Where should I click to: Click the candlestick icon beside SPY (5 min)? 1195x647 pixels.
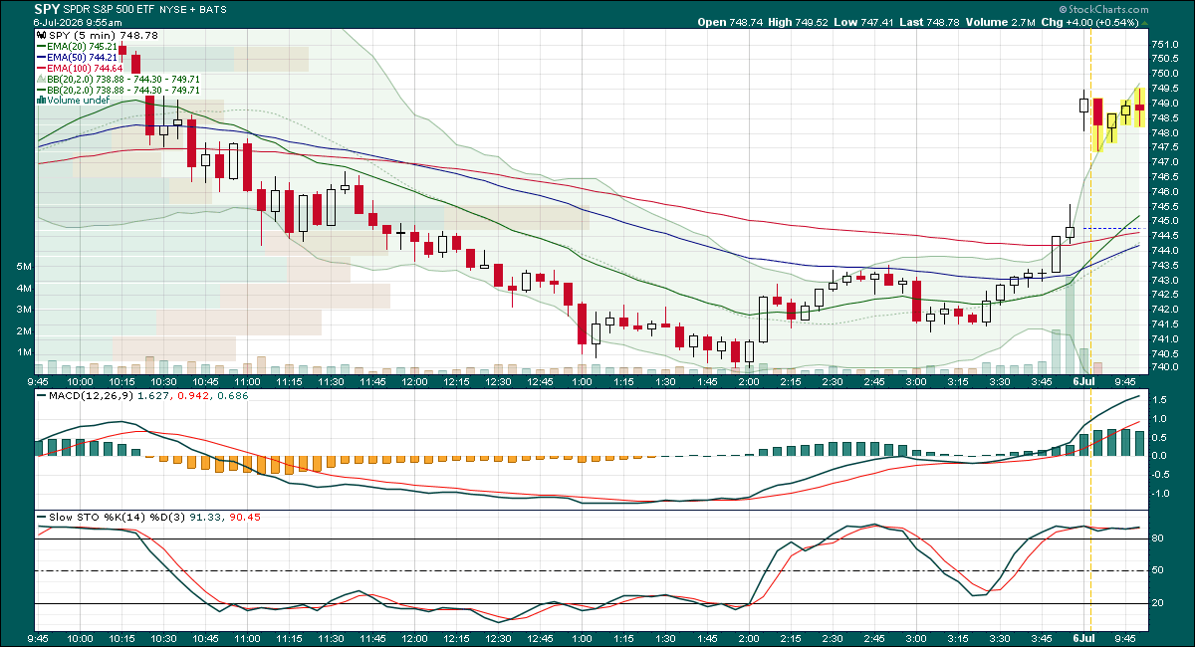point(42,36)
